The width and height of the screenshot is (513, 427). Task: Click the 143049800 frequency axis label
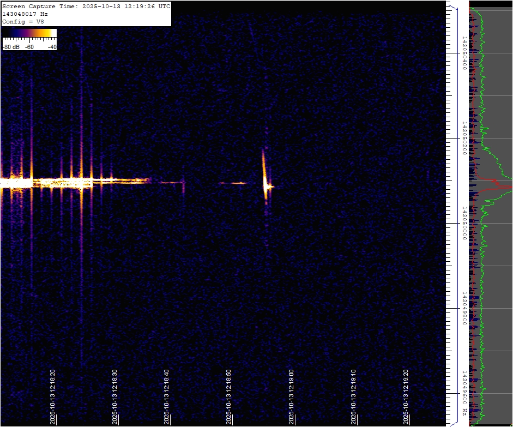[x=464, y=308]
